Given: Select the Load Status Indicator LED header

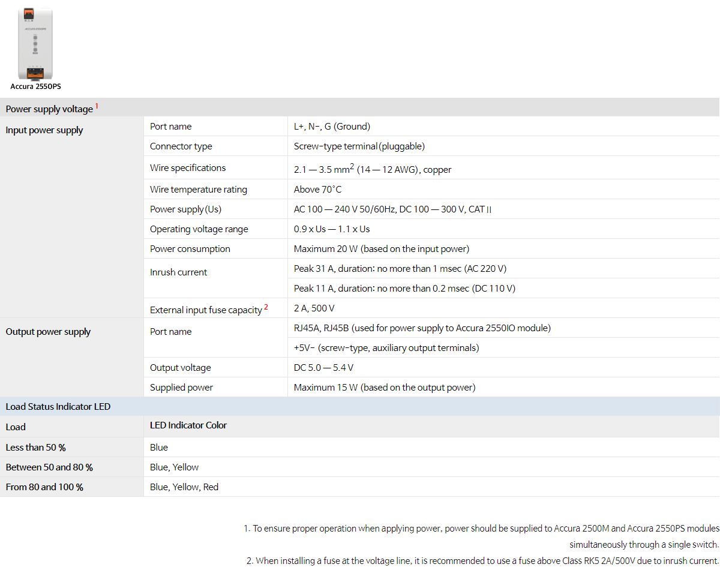Looking at the screenshot, I should [x=58, y=407].
